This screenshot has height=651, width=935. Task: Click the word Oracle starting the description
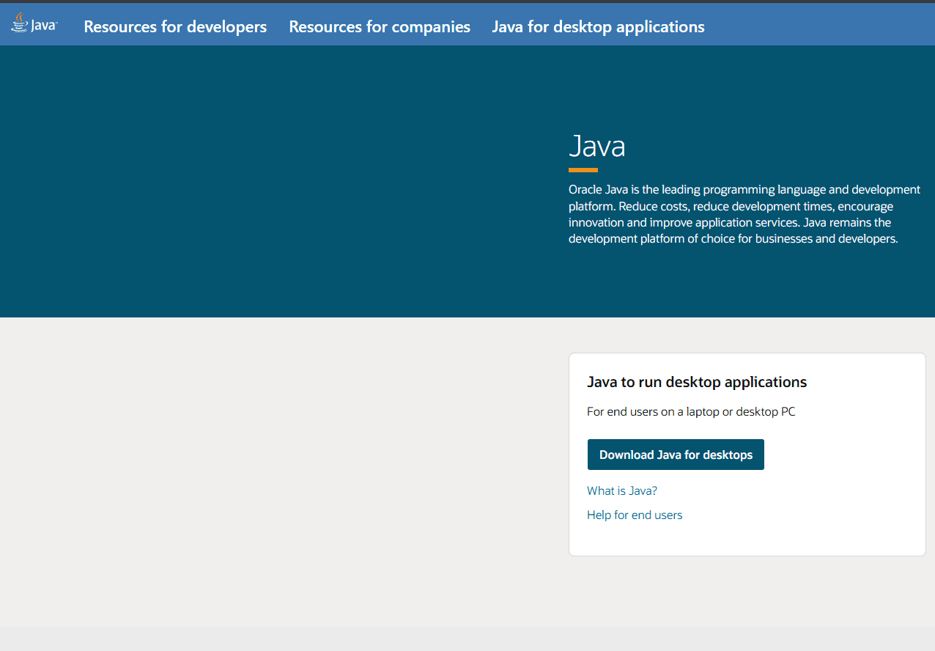586,190
